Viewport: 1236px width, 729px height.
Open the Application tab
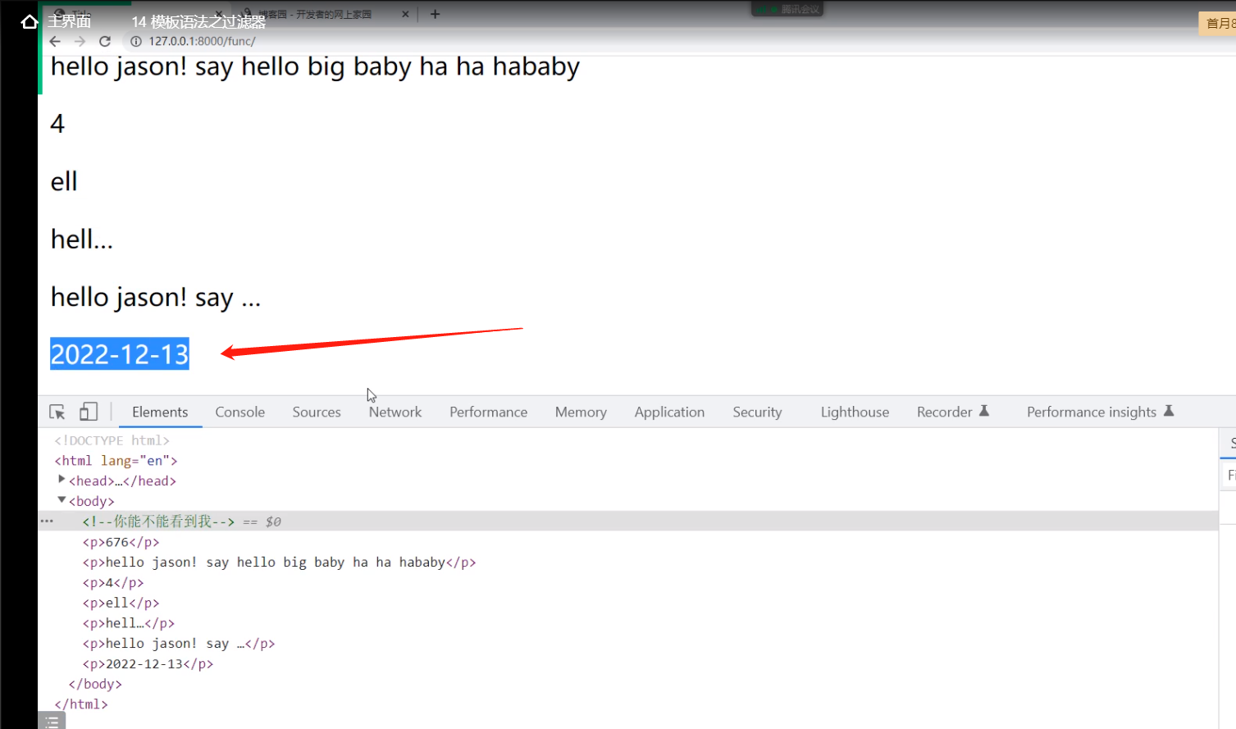pos(669,412)
